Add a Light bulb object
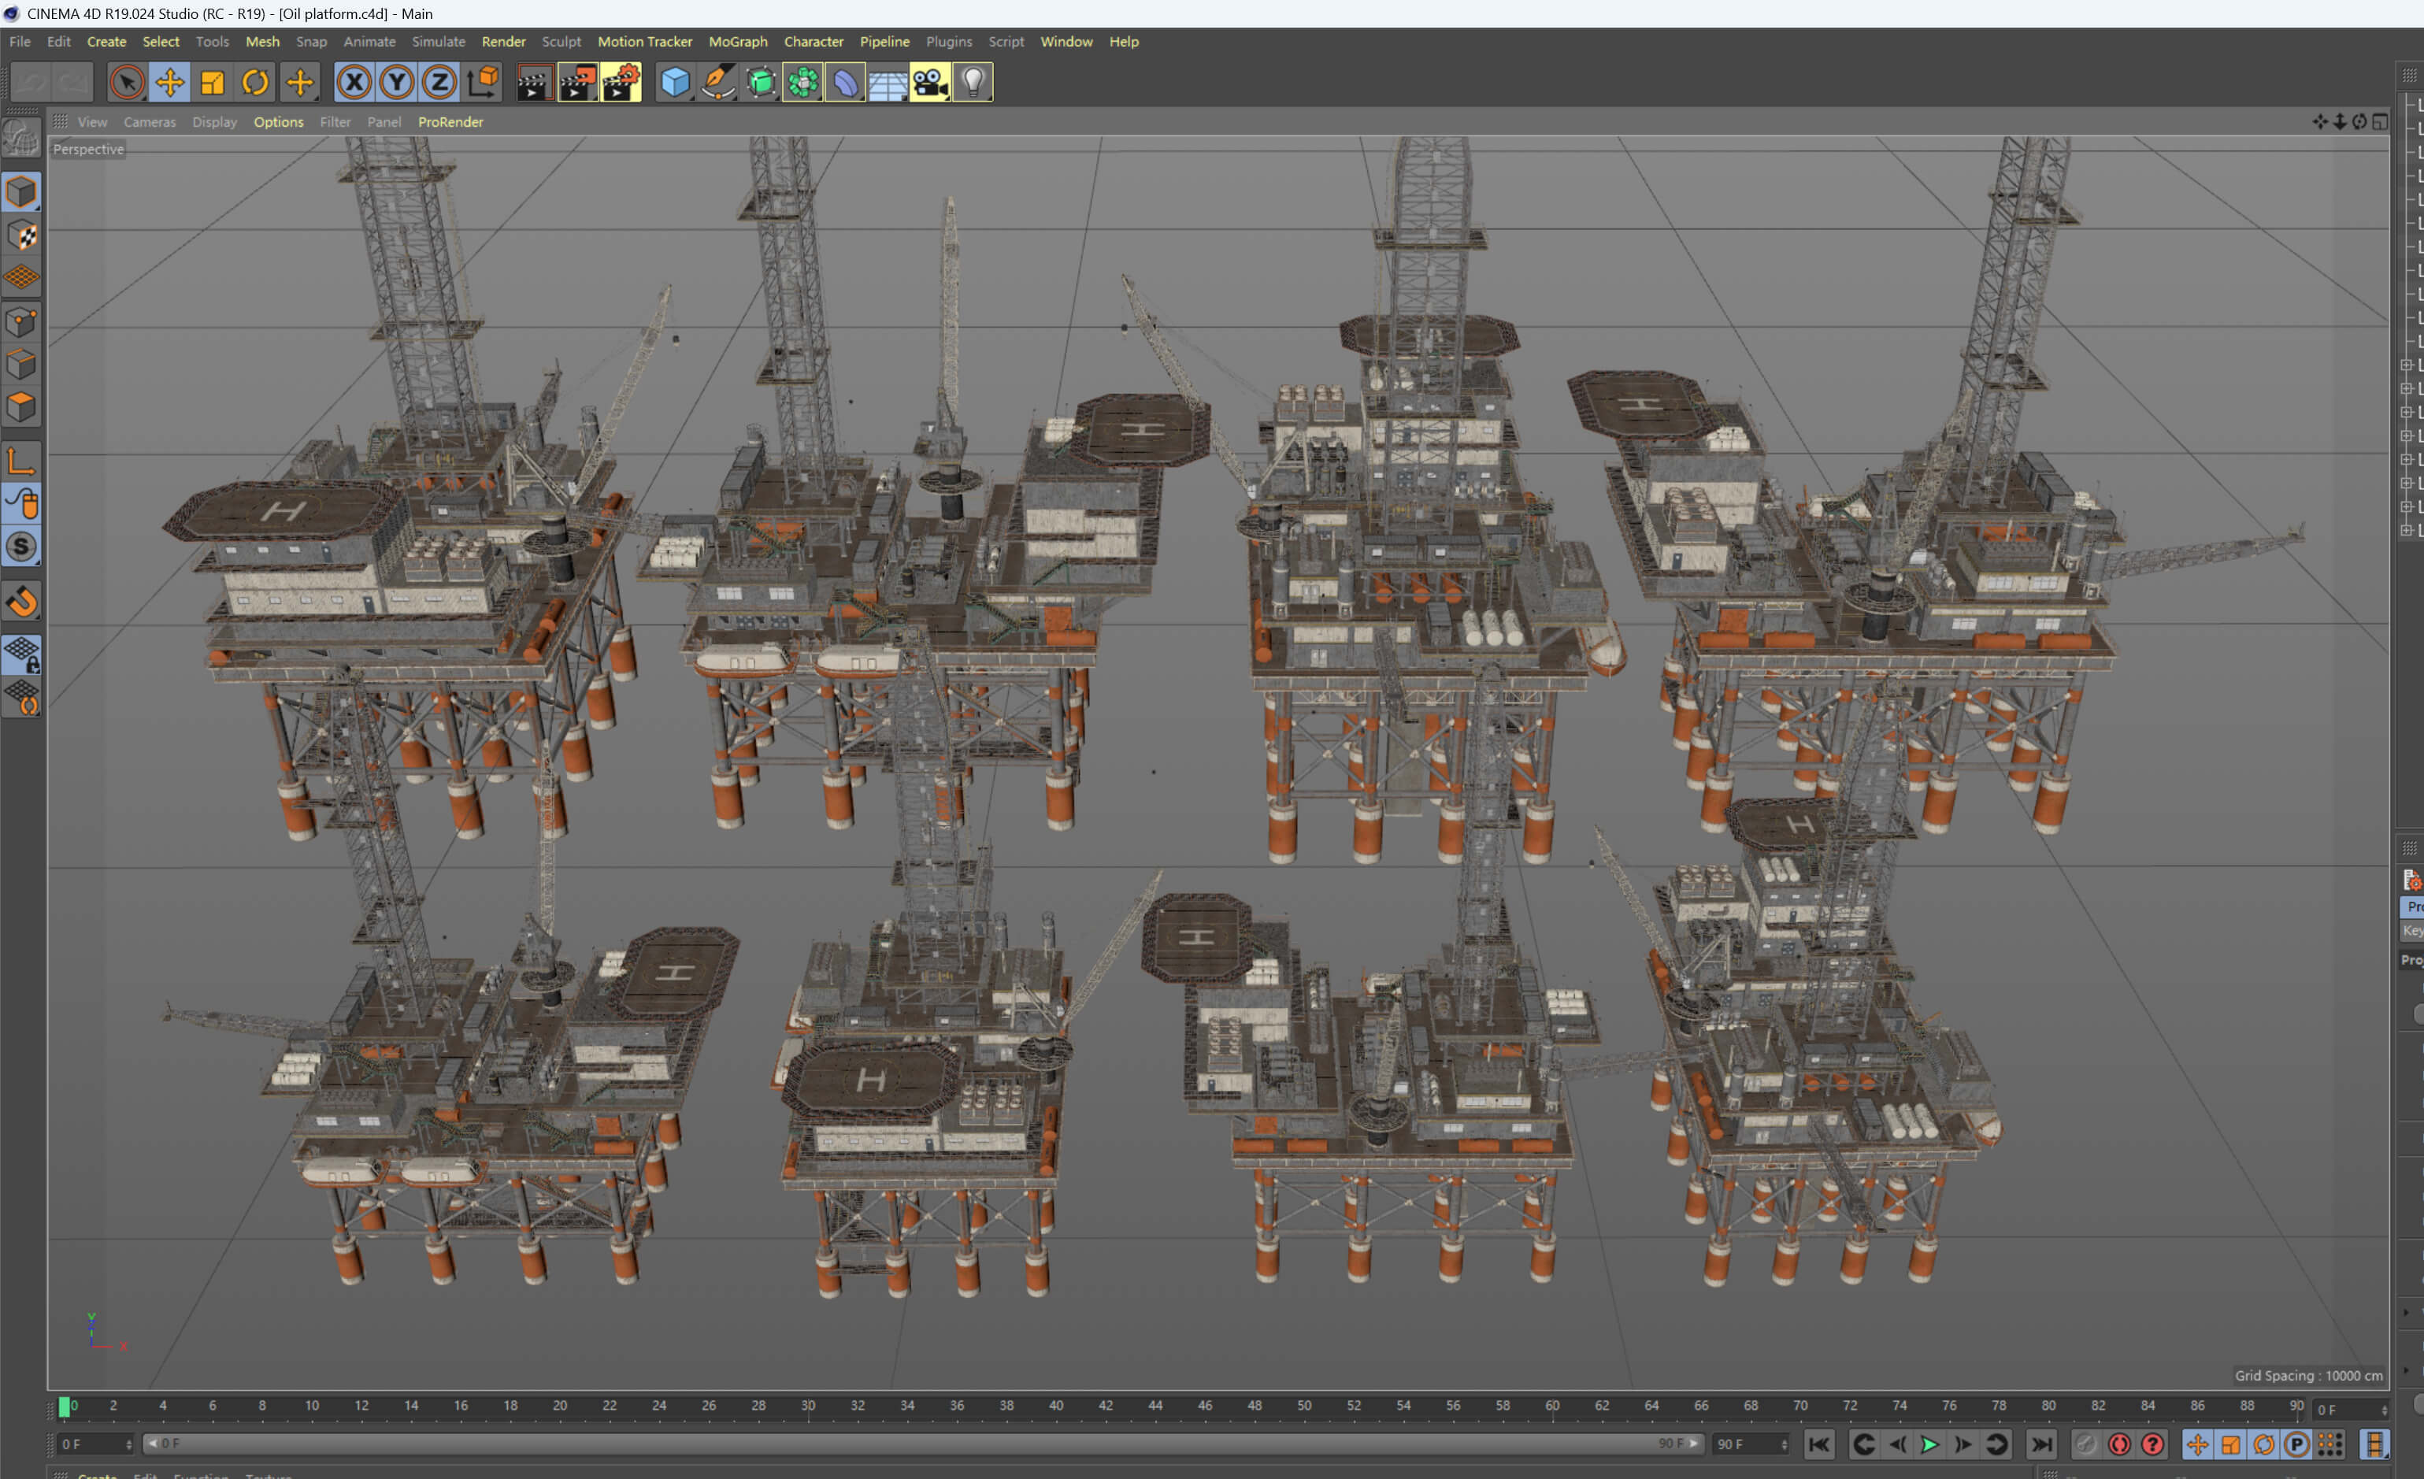The height and width of the screenshot is (1479, 2424). click(973, 83)
